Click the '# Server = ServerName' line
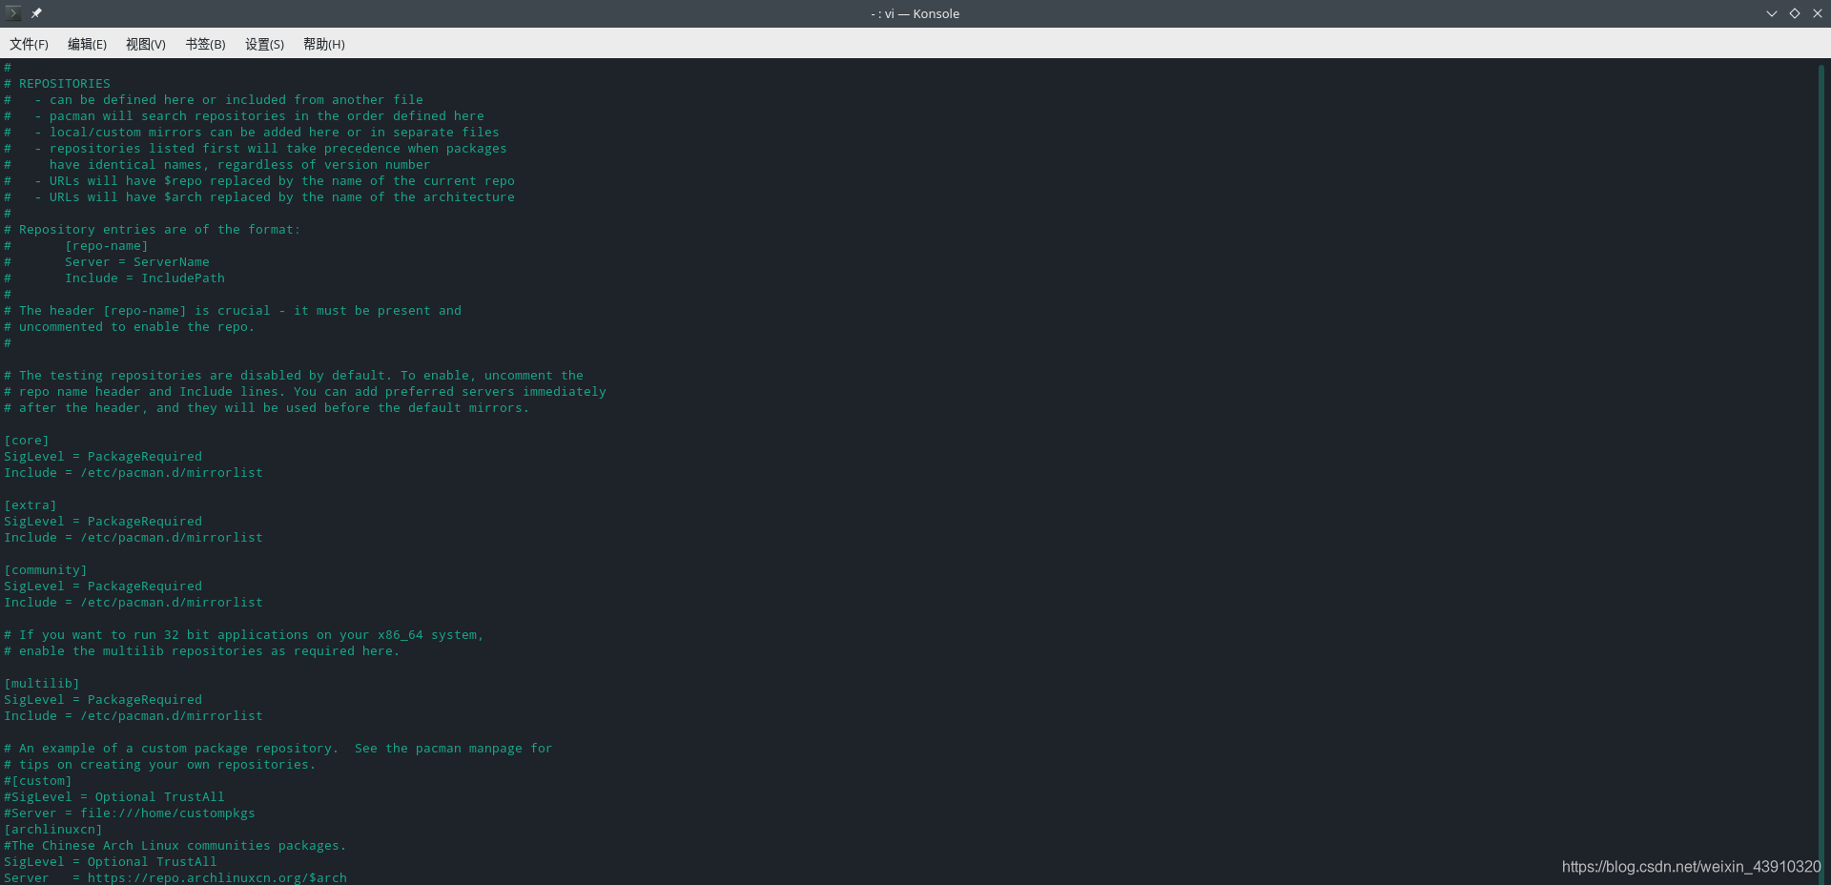This screenshot has height=885, width=1831. (x=107, y=262)
